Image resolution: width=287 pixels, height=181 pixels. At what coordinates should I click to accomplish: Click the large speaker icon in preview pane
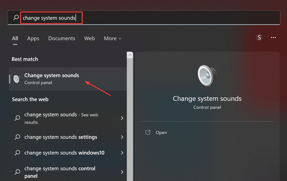[207, 76]
